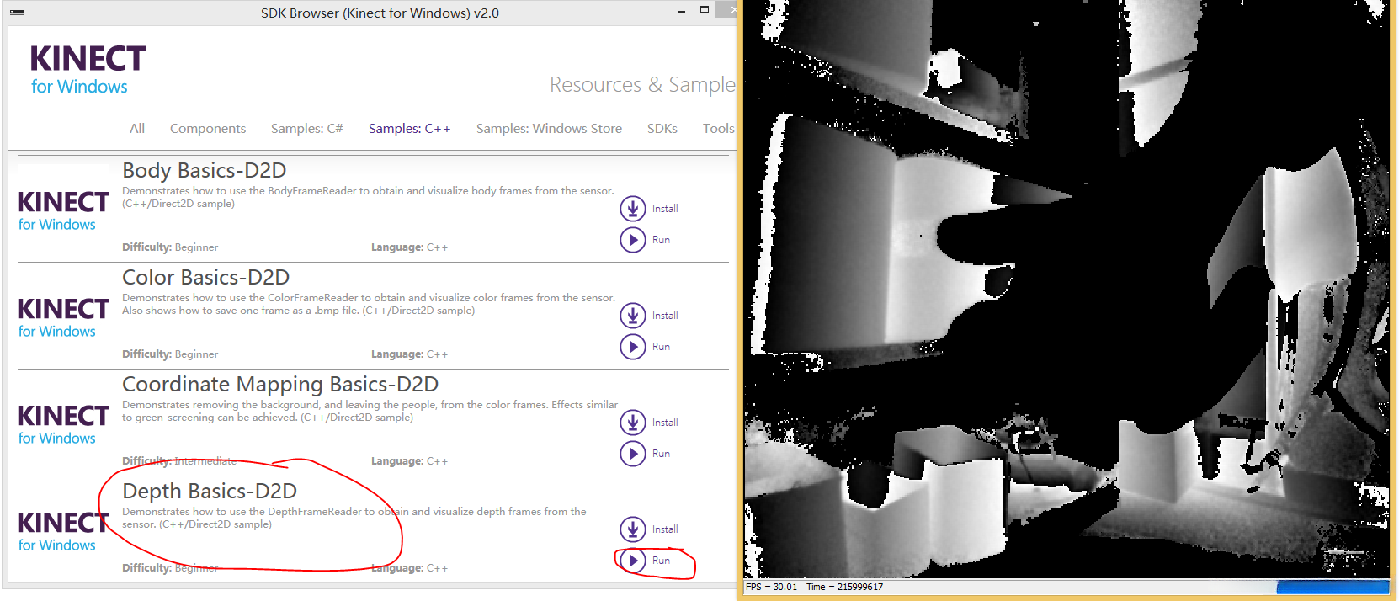Click the Install label for Coordinate Mapping Basics-D2D
This screenshot has width=1399, height=601.
coord(665,423)
